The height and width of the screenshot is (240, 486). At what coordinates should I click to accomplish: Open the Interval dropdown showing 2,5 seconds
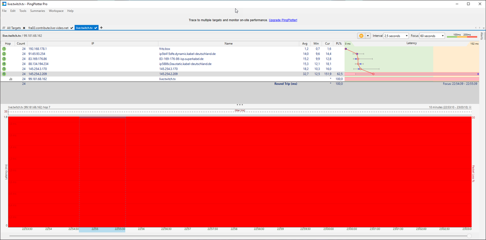(x=396, y=36)
